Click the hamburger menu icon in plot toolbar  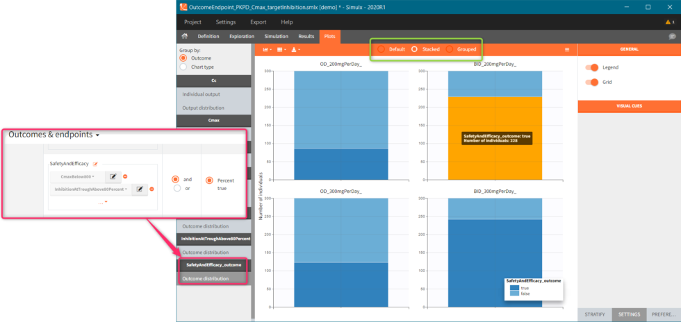point(567,50)
